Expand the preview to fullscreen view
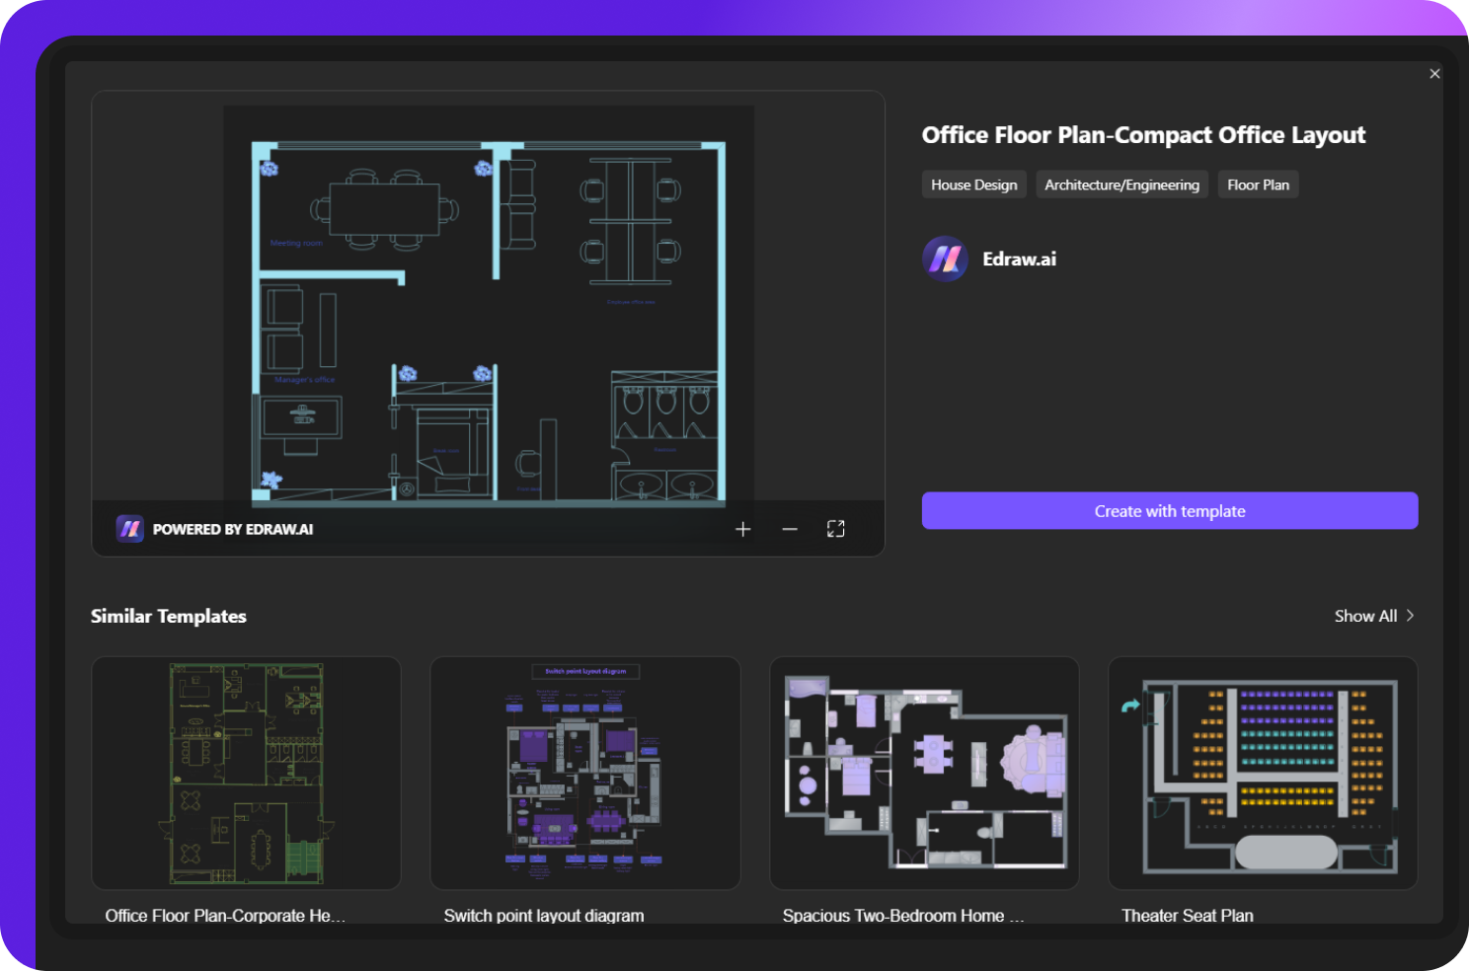The image size is (1469, 971). click(835, 529)
